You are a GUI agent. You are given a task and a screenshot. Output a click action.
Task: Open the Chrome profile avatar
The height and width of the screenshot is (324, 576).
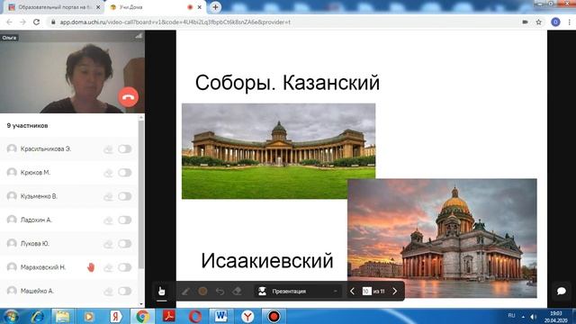coord(555,22)
